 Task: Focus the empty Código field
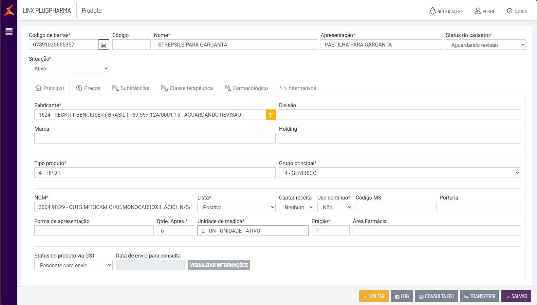[131, 45]
